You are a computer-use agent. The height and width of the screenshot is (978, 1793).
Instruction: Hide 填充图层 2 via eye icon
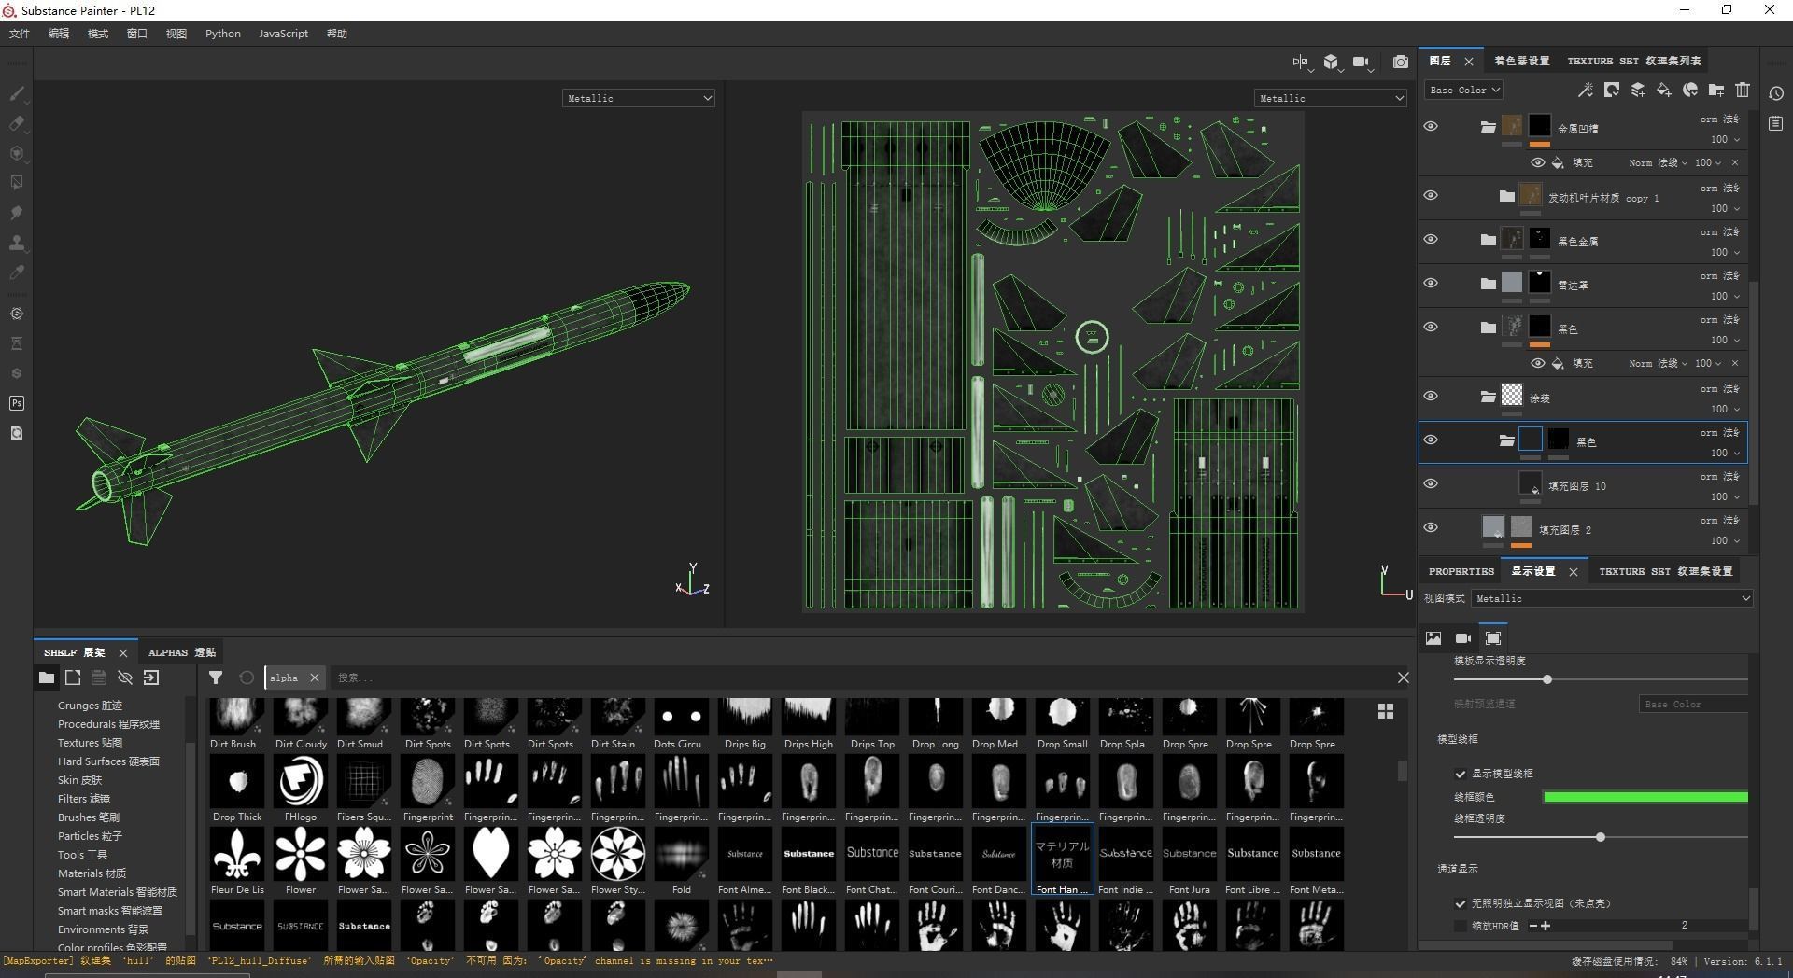click(x=1431, y=527)
